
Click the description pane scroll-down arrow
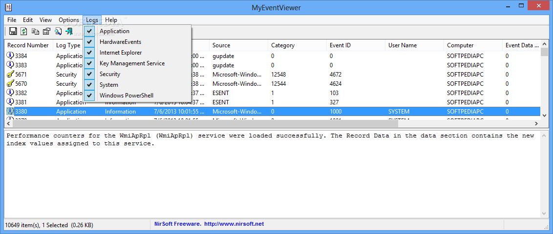click(545, 213)
